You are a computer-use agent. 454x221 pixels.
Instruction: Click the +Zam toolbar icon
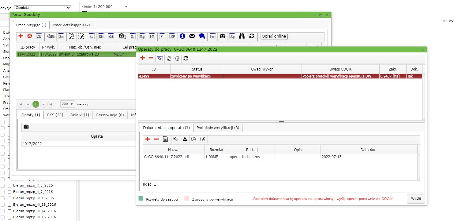51,36
